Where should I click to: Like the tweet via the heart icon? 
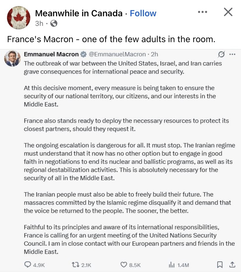tap(124, 265)
